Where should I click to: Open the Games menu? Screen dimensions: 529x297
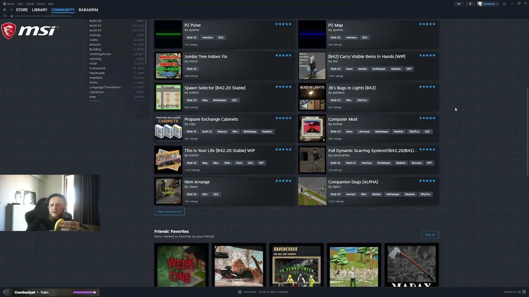[x=41, y=4]
